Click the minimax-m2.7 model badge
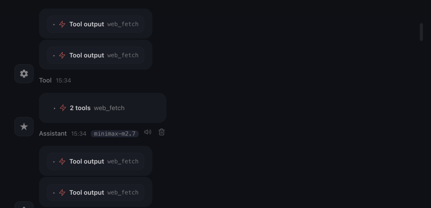 (115, 134)
